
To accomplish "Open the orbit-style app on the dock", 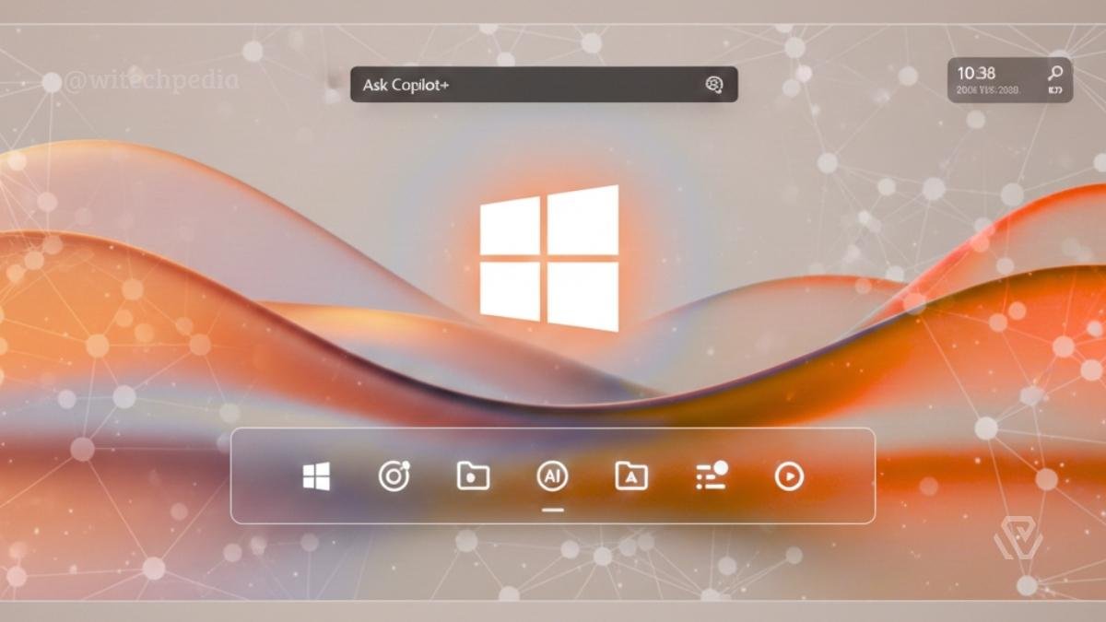I will pyautogui.click(x=394, y=477).
